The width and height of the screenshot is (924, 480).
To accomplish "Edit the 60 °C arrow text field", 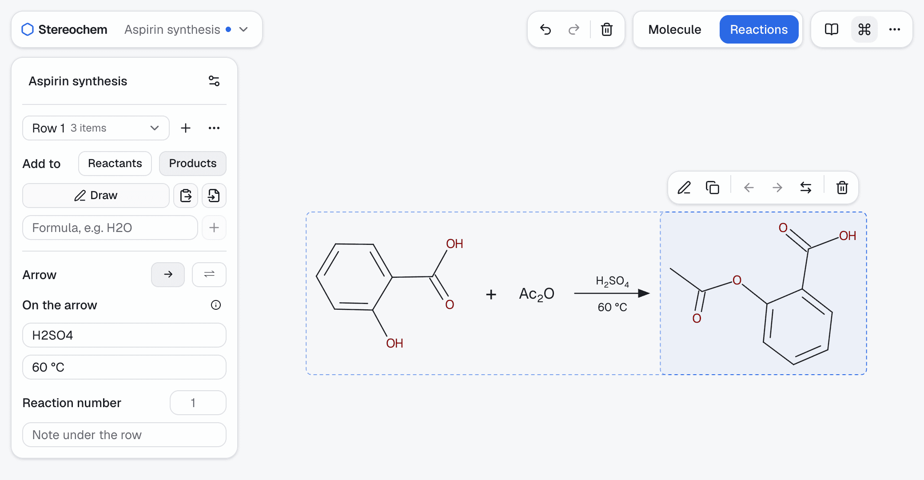I will pyautogui.click(x=124, y=367).
